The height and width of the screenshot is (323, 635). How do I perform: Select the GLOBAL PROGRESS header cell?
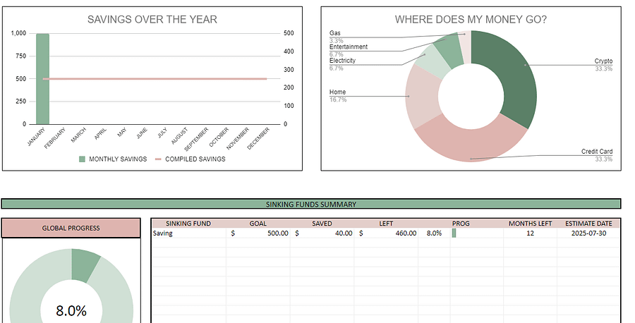(71, 228)
